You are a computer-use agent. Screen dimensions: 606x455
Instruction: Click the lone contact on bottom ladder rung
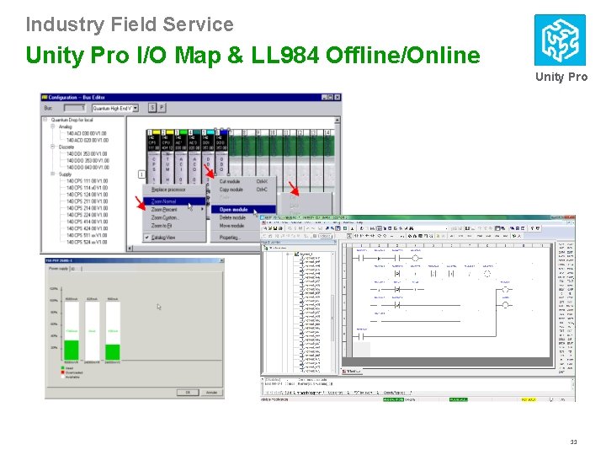click(362, 336)
